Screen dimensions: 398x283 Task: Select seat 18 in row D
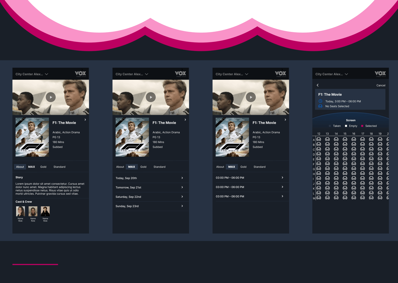(371, 154)
